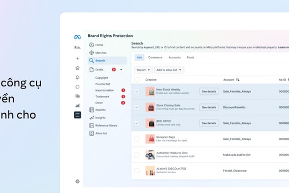Switch to the Commerce tab

(x=155, y=57)
